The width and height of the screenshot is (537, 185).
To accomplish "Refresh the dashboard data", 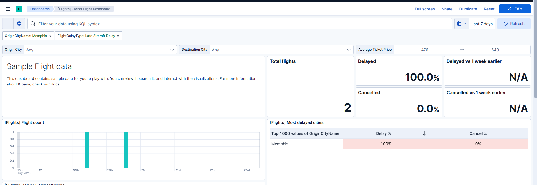I will (514, 24).
